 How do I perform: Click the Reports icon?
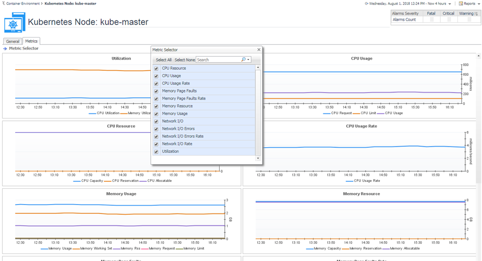[x=461, y=4]
